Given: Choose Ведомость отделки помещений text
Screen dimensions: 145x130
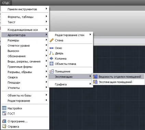Looking at the screenshot, I should pos(120,77).
